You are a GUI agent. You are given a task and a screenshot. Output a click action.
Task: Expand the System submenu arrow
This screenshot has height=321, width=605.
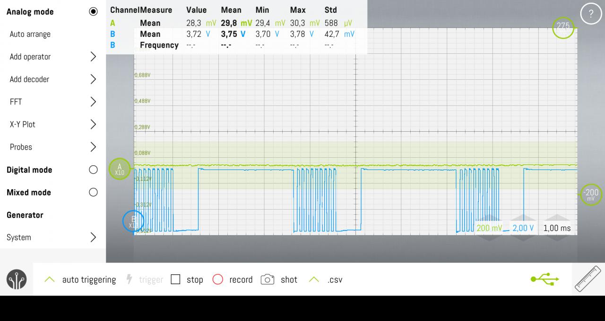point(93,237)
